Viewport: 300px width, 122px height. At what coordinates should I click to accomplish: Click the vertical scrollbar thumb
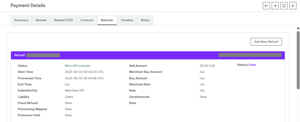pos(298,60)
